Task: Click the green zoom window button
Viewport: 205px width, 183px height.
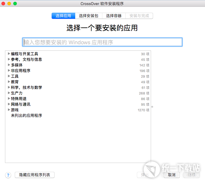Action: pos(15,4)
